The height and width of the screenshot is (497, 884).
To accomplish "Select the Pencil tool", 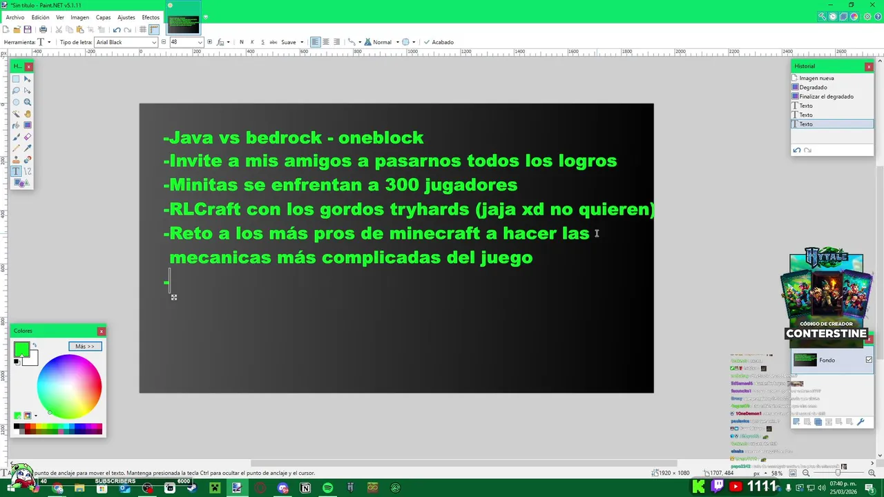I will coord(16,148).
